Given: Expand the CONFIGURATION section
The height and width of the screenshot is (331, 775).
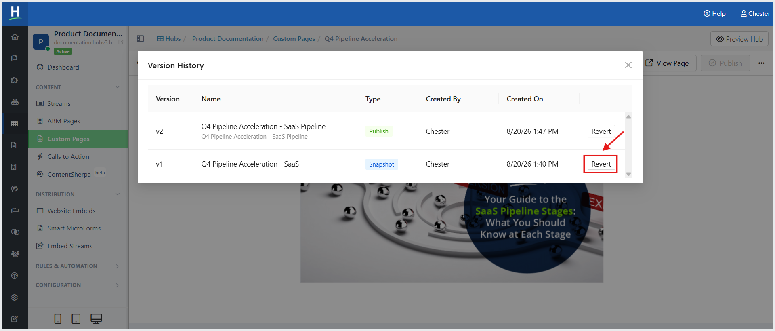Looking at the screenshot, I should point(118,285).
